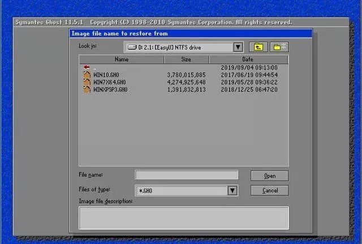Click the WINXPSP3.GHO file icon
The width and height of the screenshot is (362, 244).
(87, 89)
